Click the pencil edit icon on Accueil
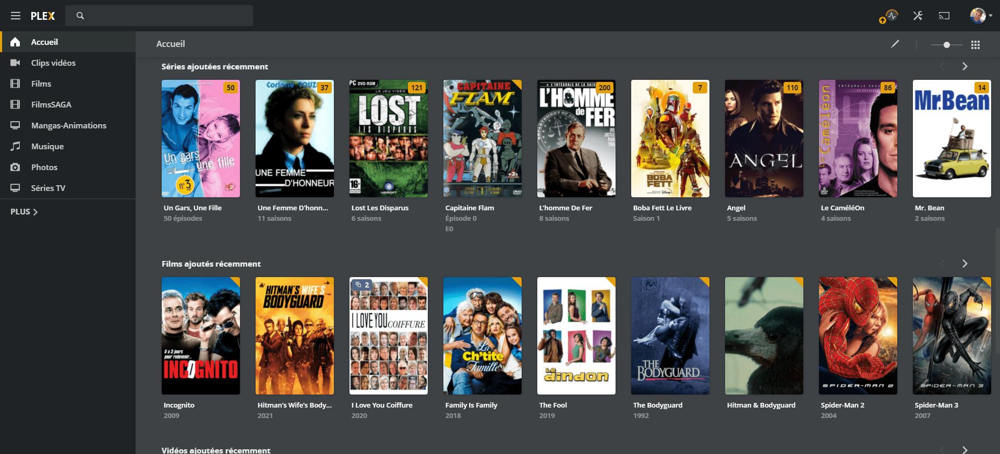Screen dimensions: 1000x454 point(895,44)
